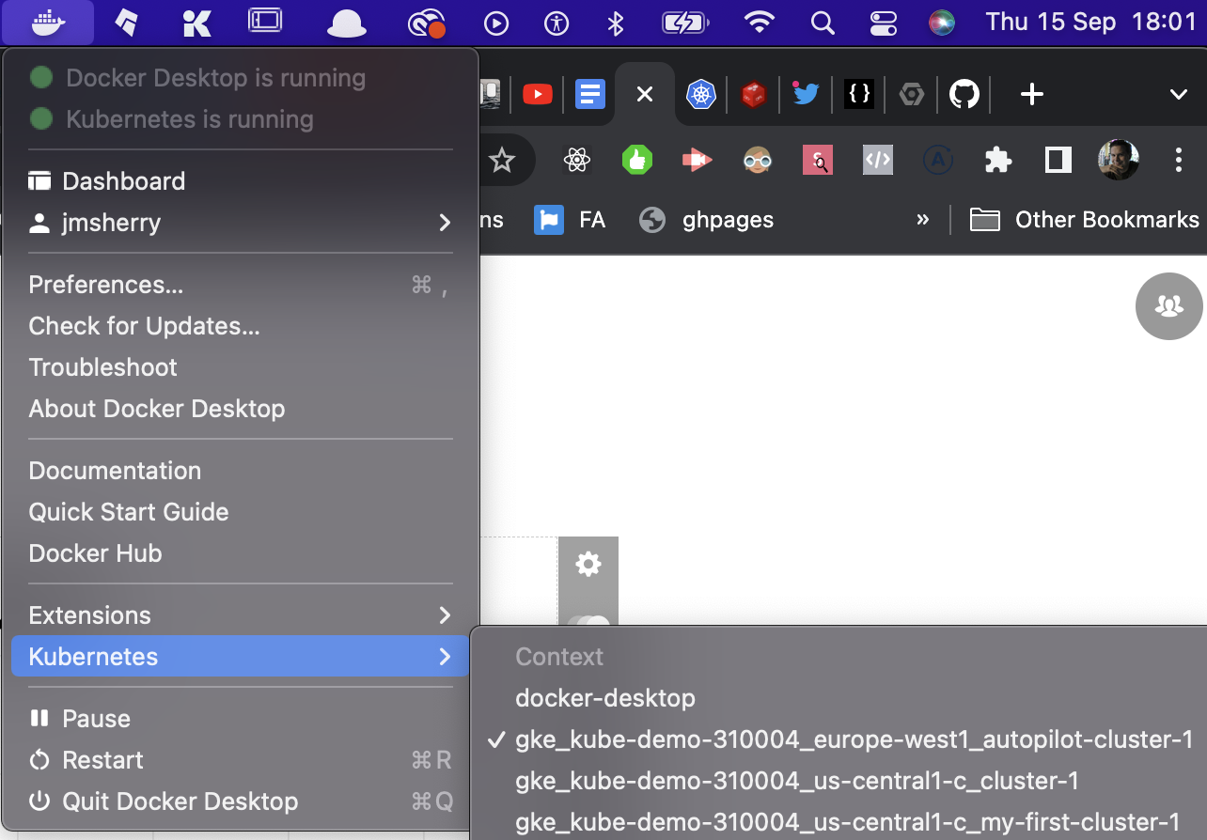Click the grey people circle button
This screenshot has height=840, width=1207.
pos(1169,305)
